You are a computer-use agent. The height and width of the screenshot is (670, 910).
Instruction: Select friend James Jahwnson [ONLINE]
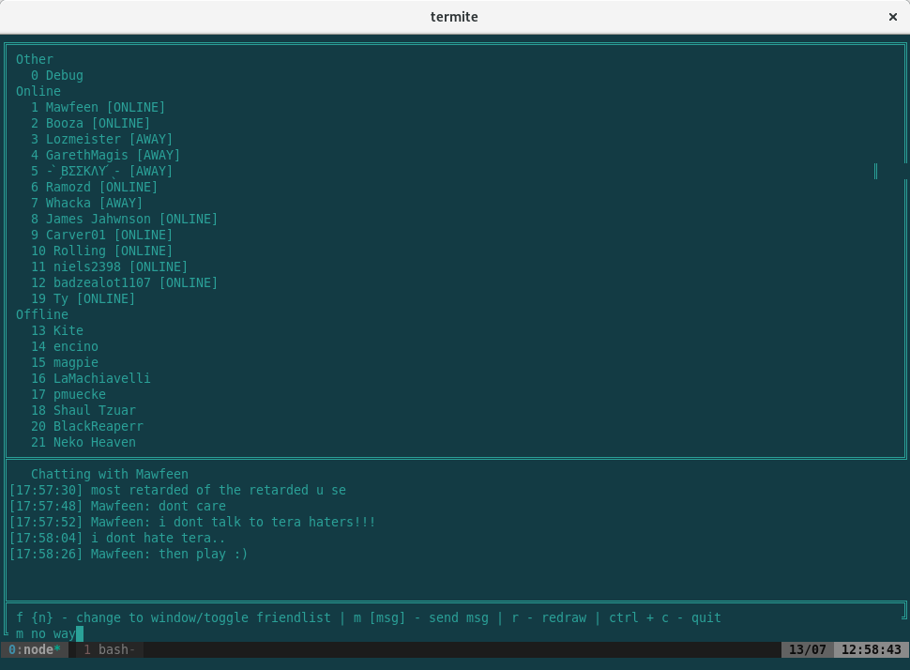(x=124, y=219)
